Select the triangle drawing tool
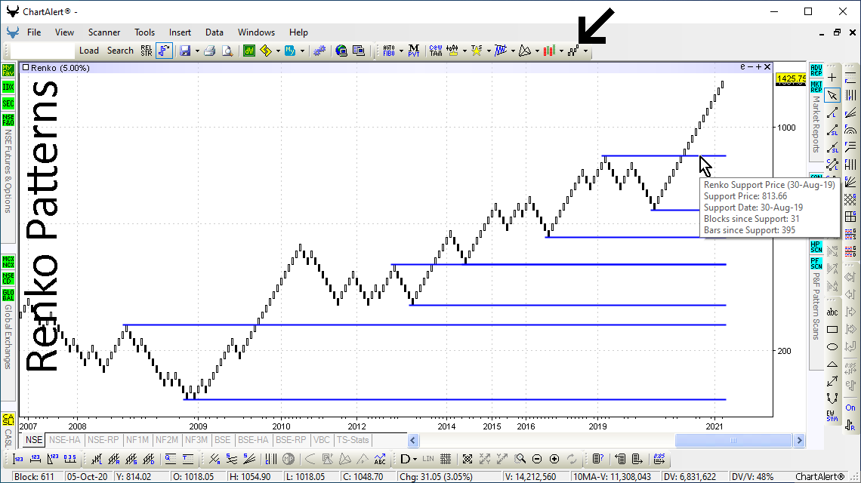This screenshot has height=483, width=861. click(x=832, y=364)
